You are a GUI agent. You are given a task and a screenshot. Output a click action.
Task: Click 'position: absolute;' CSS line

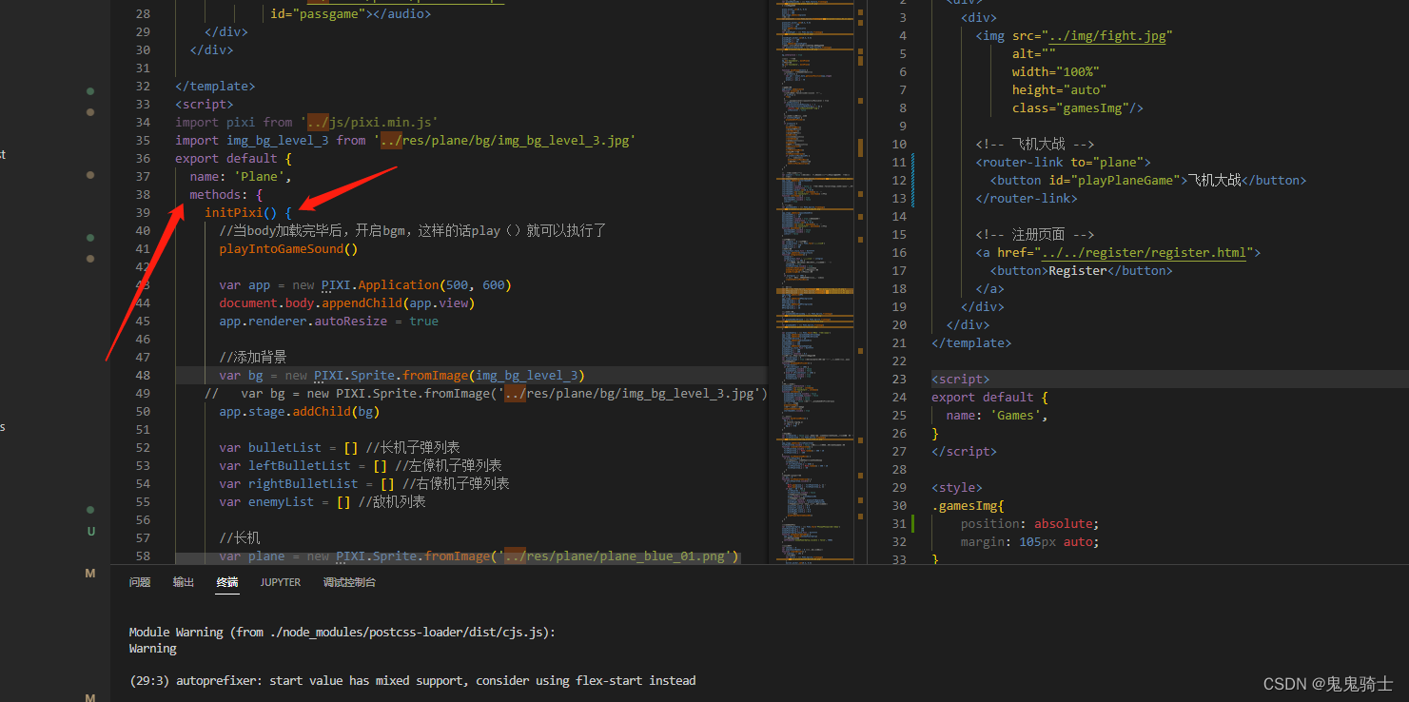[x=1029, y=523]
